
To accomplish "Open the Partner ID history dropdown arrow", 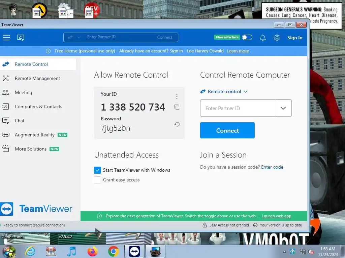I will (283, 108).
